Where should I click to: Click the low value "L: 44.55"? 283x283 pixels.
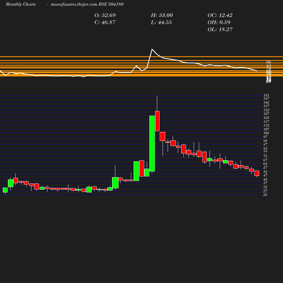tap(161, 22)
